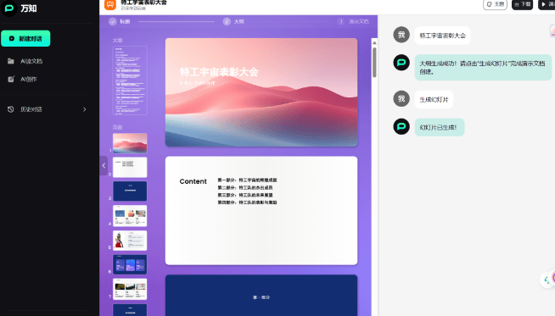Click the AI创作 edit icon

(11, 79)
